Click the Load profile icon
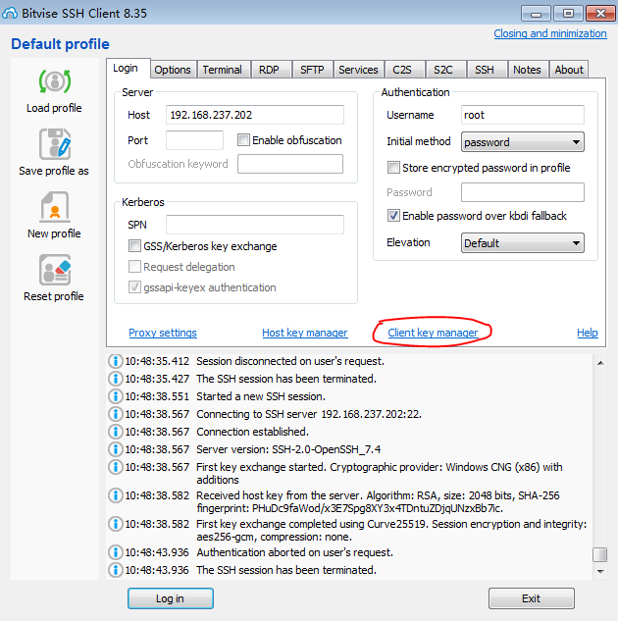618x621 pixels. (55, 81)
